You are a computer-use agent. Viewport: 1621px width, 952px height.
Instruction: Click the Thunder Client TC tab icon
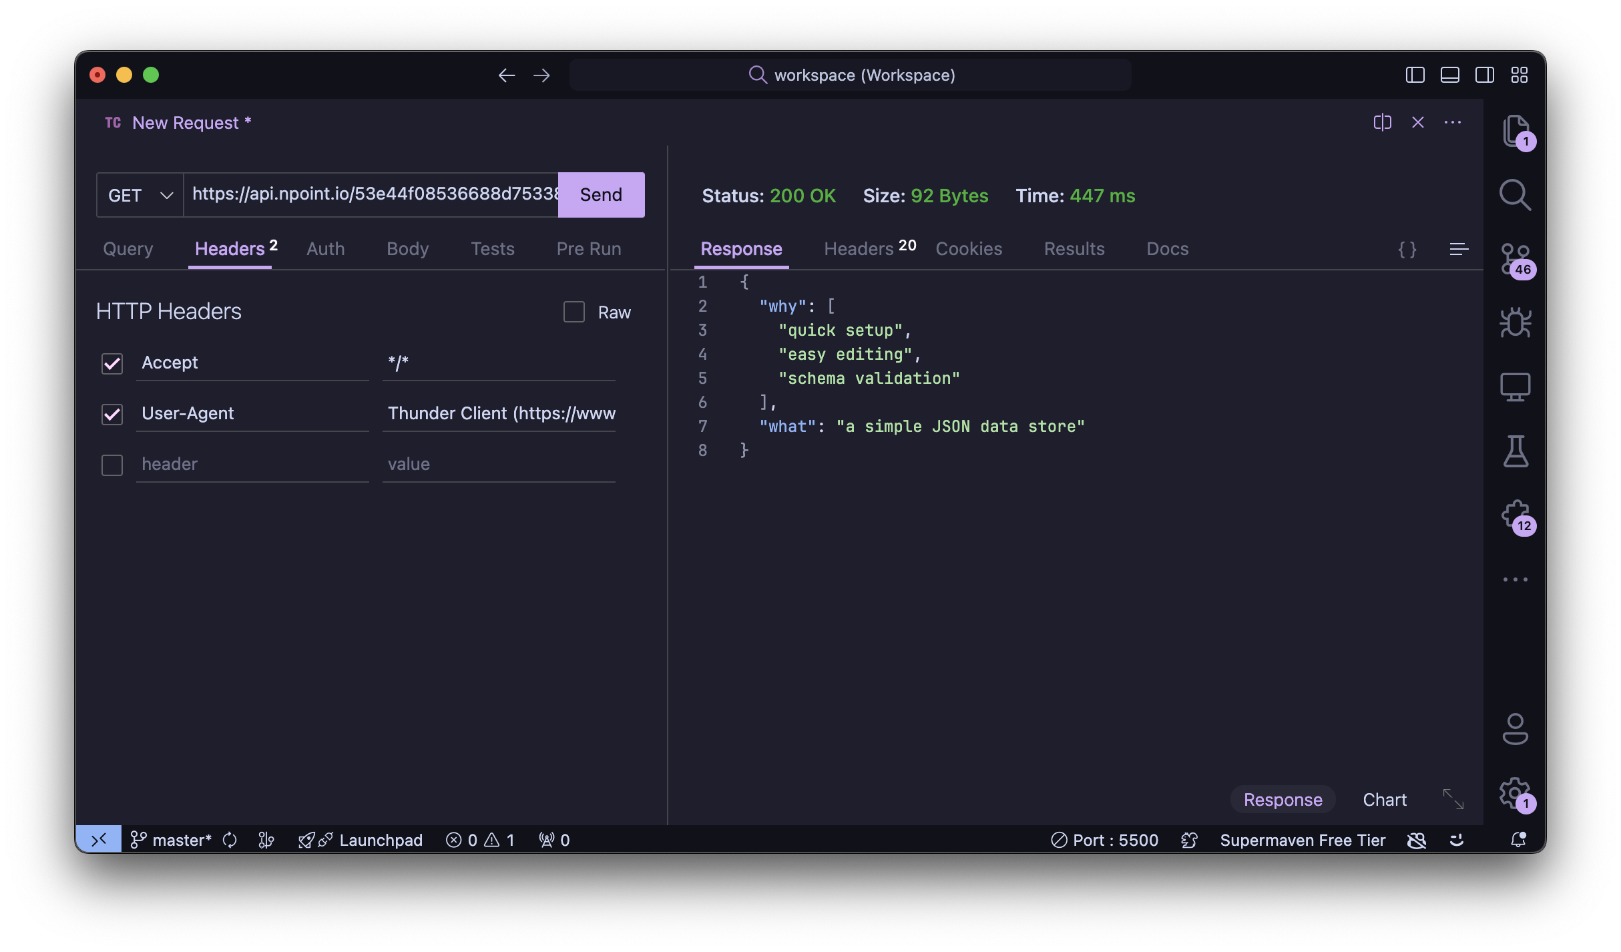click(113, 123)
